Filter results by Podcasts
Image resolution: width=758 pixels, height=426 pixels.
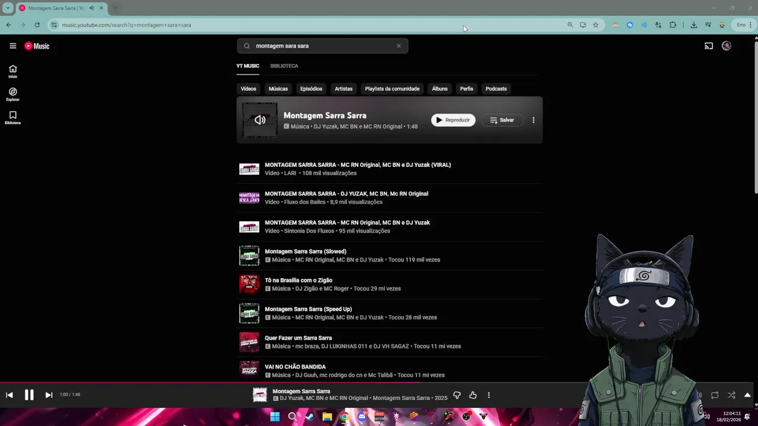point(496,89)
